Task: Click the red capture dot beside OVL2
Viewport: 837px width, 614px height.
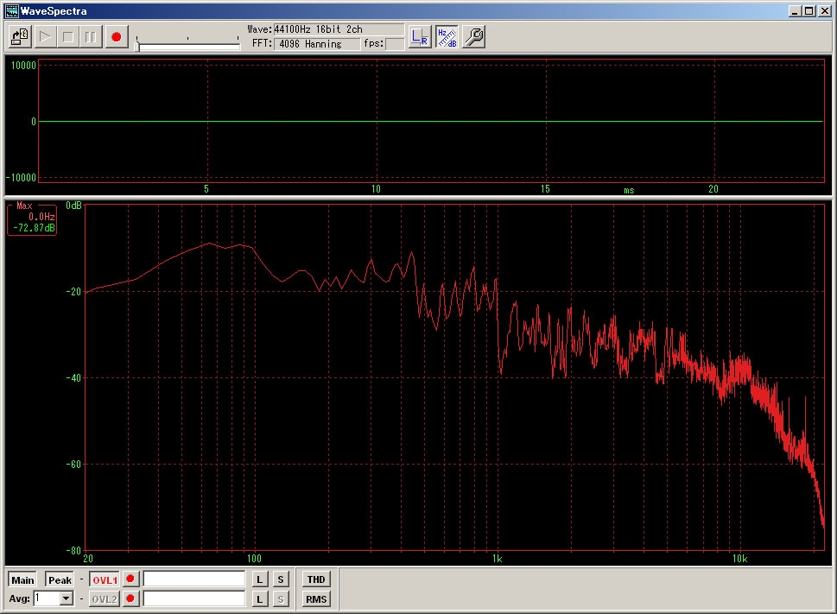Action: coord(130,598)
